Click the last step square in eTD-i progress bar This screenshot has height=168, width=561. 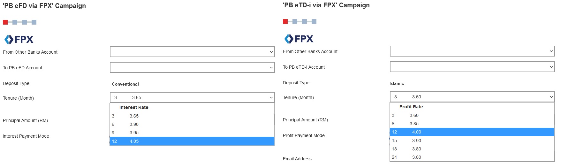pos(314,21)
